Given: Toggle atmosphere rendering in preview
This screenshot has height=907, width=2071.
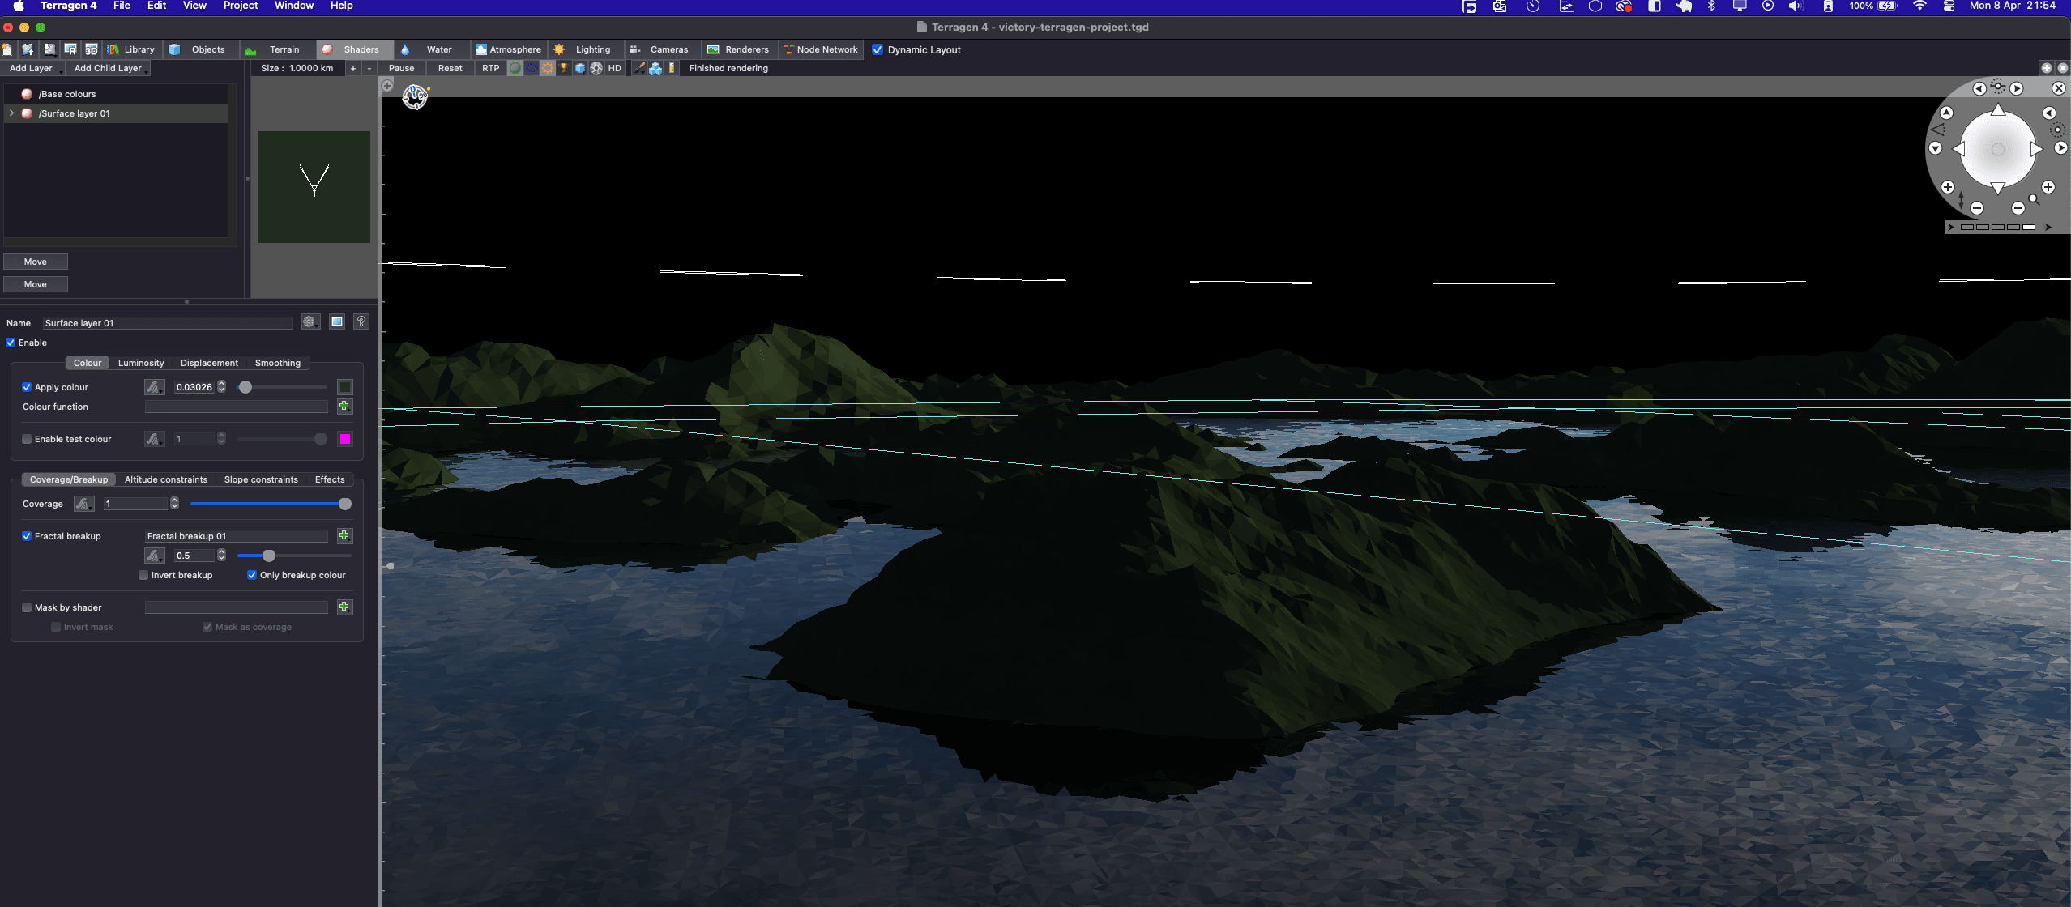Looking at the screenshot, I should click(x=532, y=68).
